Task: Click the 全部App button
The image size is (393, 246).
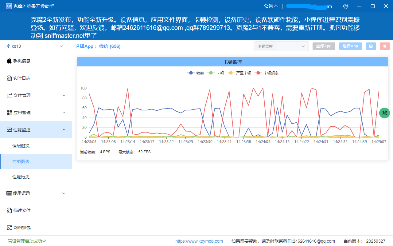Action: tap(324, 46)
